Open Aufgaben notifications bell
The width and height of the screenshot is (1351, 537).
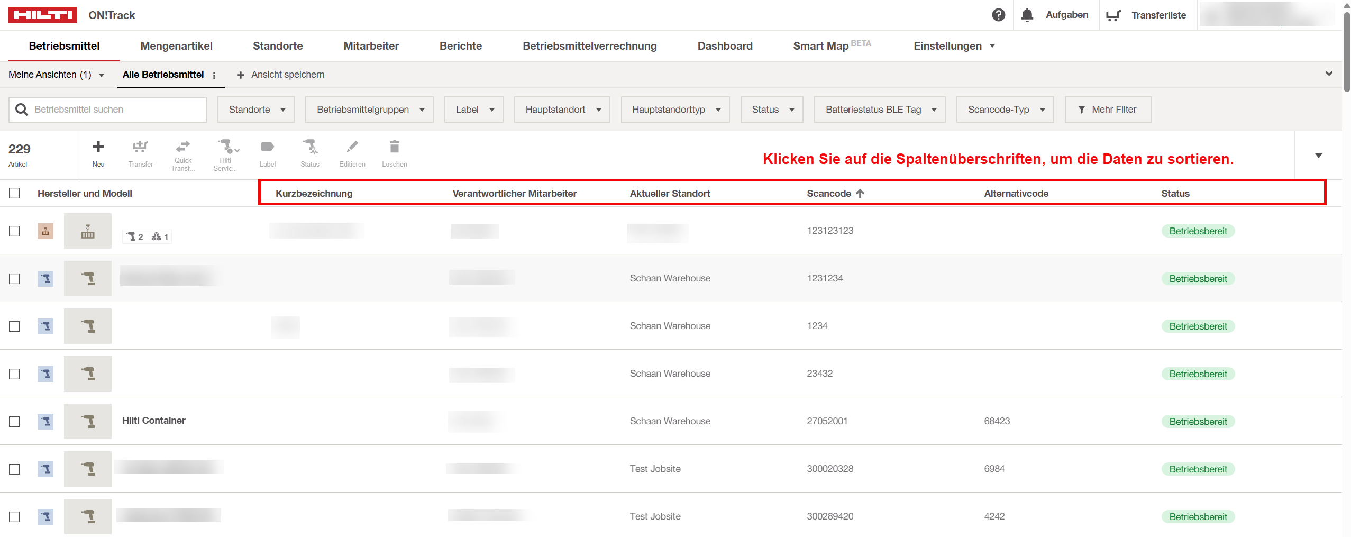tap(1027, 15)
